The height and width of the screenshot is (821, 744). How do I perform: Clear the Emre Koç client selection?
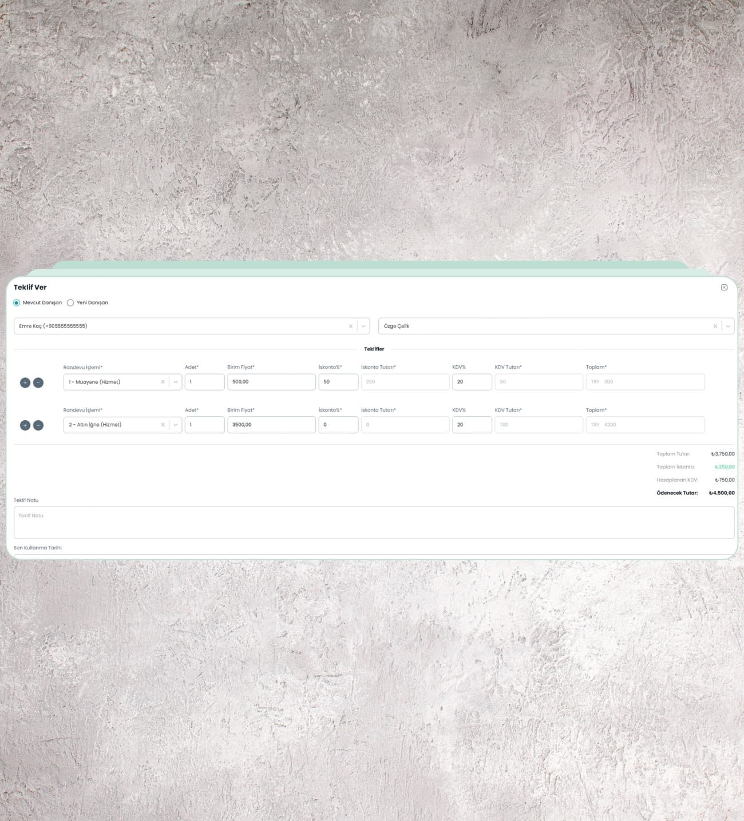coord(351,326)
